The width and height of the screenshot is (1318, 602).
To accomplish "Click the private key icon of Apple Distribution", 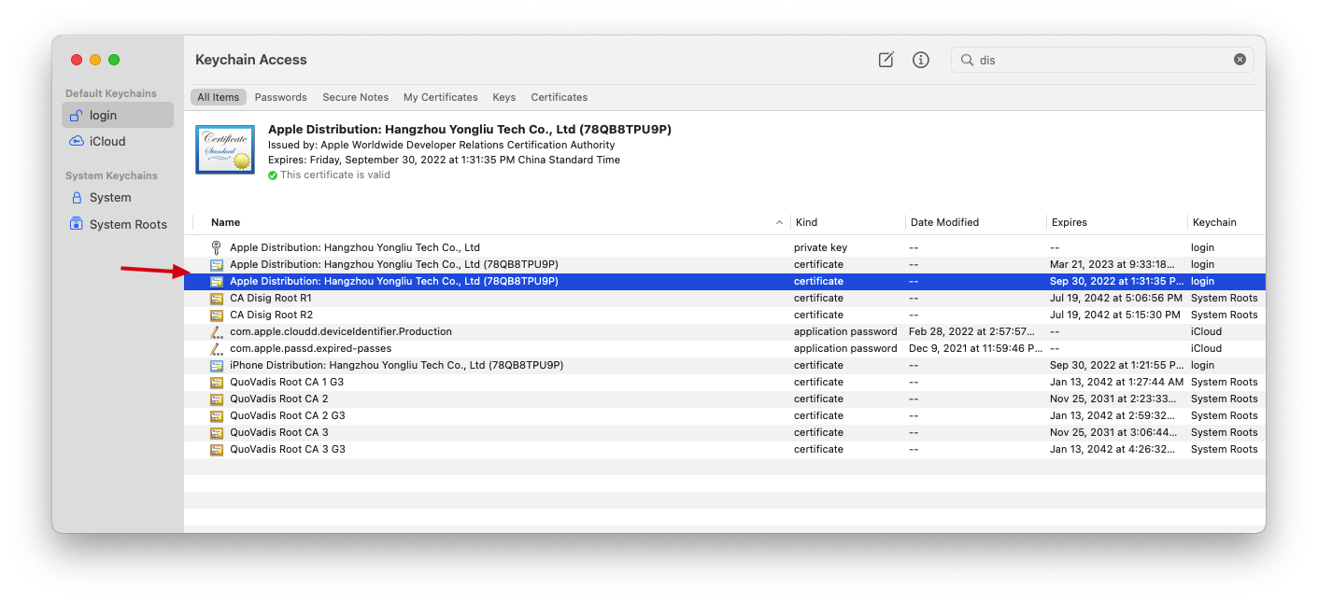I will click(217, 247).
